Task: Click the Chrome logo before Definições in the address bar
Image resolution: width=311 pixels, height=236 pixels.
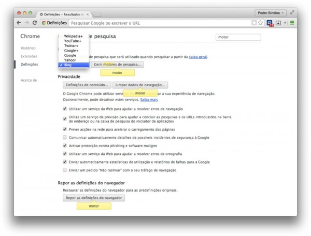Action: [x=44, y=23]
